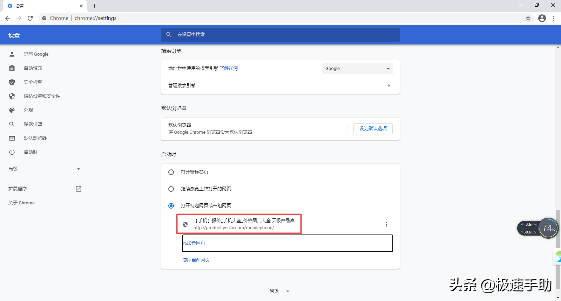Viewport: 561px width, 301px height.
Task: Select 打开特定网页或一组网页 radio option
Action: click(x=171, y=206)
